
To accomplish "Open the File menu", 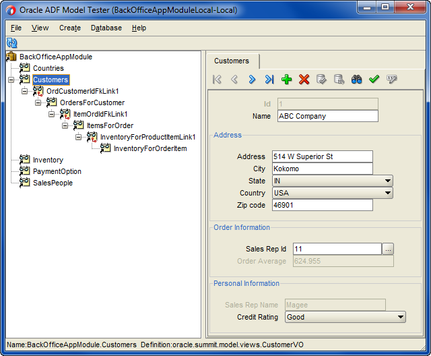I will point(16,28).
